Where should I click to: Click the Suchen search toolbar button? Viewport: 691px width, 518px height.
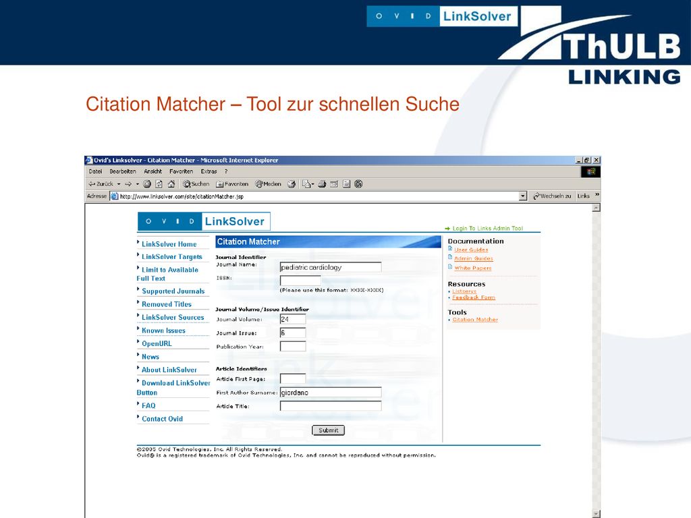196,184
